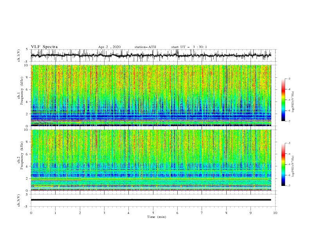Click the "8" tick on the time axis
This screenshot has width=310, height=239.
[226, 213]
